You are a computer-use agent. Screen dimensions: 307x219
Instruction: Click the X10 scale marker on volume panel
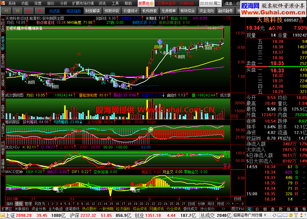point(234,116)
